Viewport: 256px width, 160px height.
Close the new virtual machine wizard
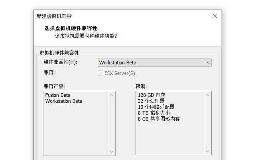tap(215, 16)
